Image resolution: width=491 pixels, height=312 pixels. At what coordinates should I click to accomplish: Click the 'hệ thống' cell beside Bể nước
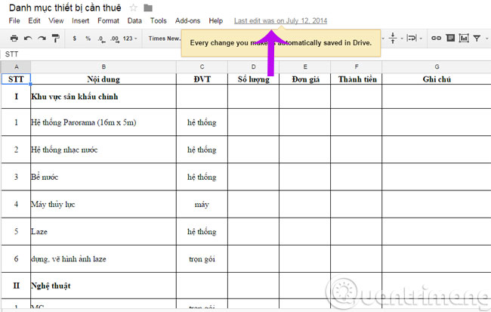click(x=202, y=177)
